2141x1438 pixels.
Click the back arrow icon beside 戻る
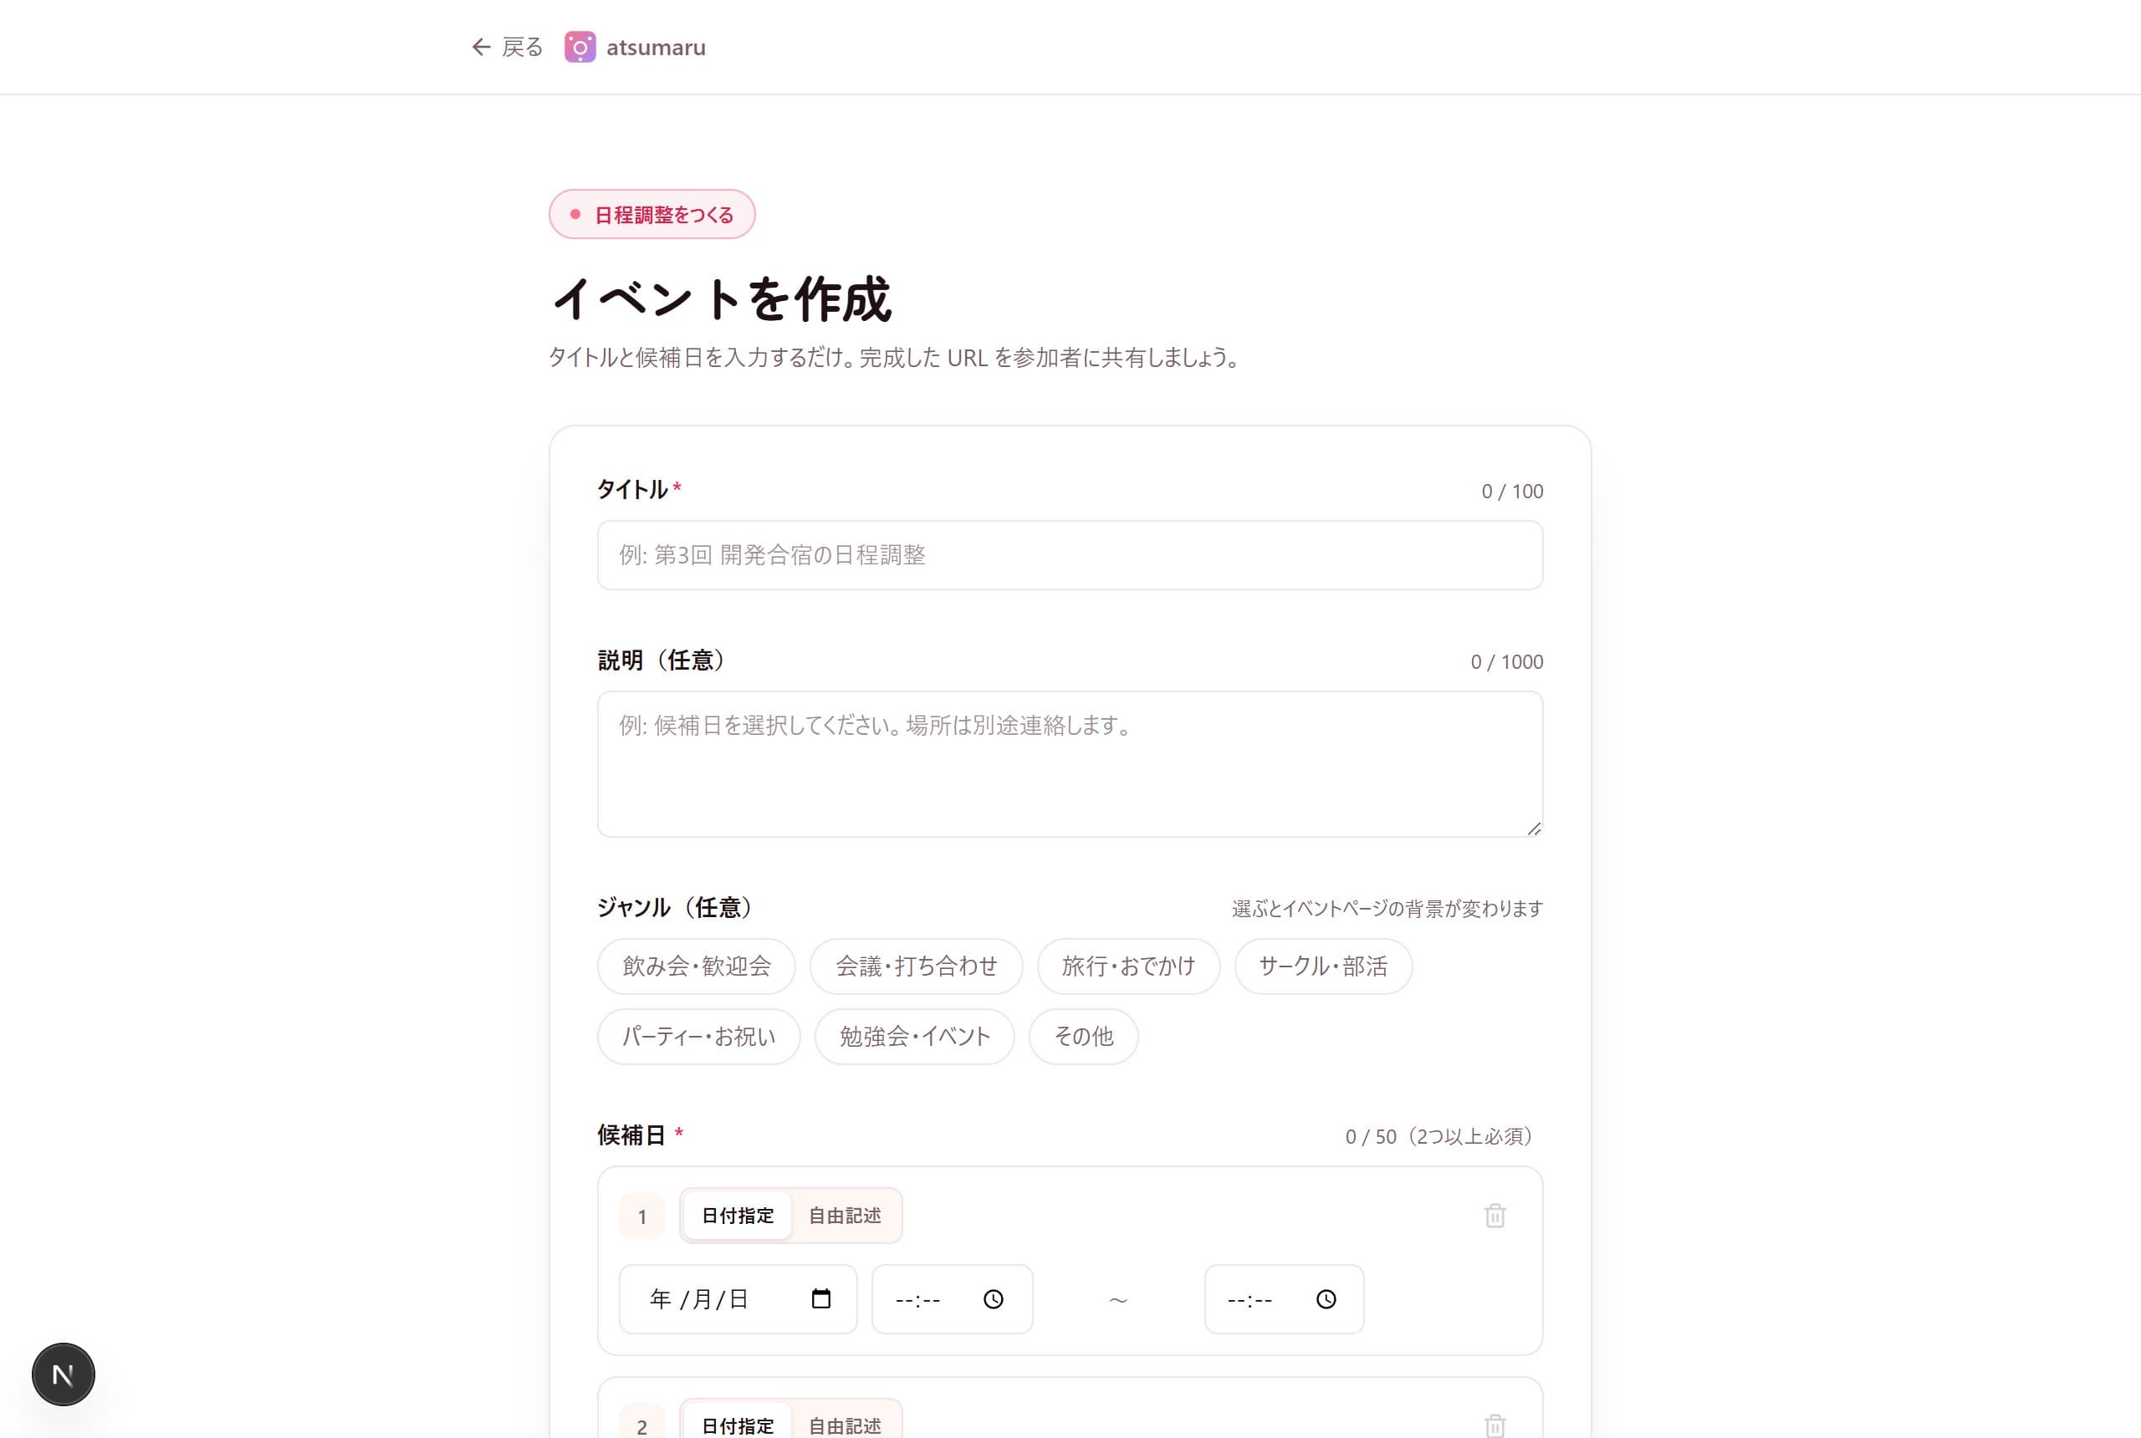coord(481,47)
